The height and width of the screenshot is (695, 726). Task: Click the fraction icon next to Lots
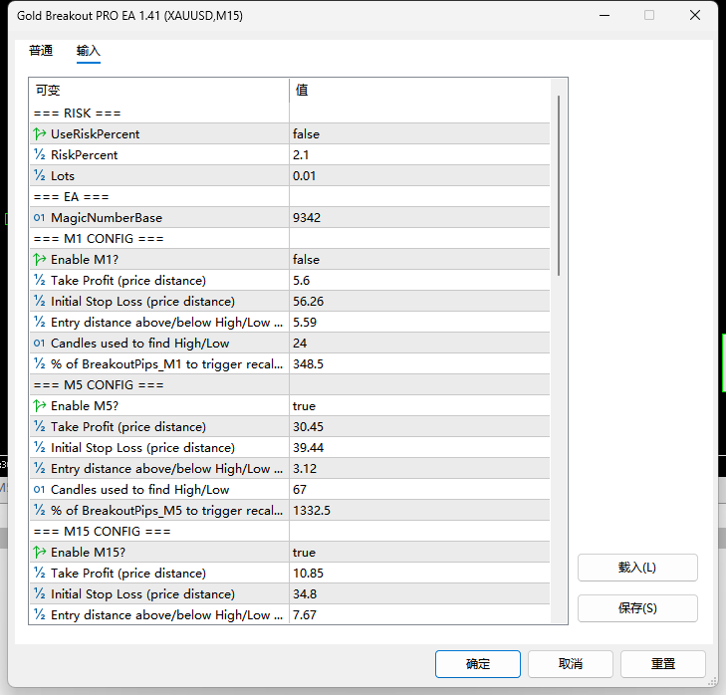(x=40, y=176)
